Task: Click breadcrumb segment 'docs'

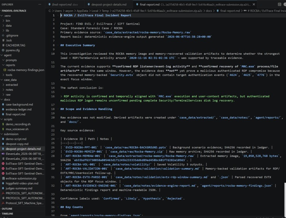Action: [x=209, y=11]
